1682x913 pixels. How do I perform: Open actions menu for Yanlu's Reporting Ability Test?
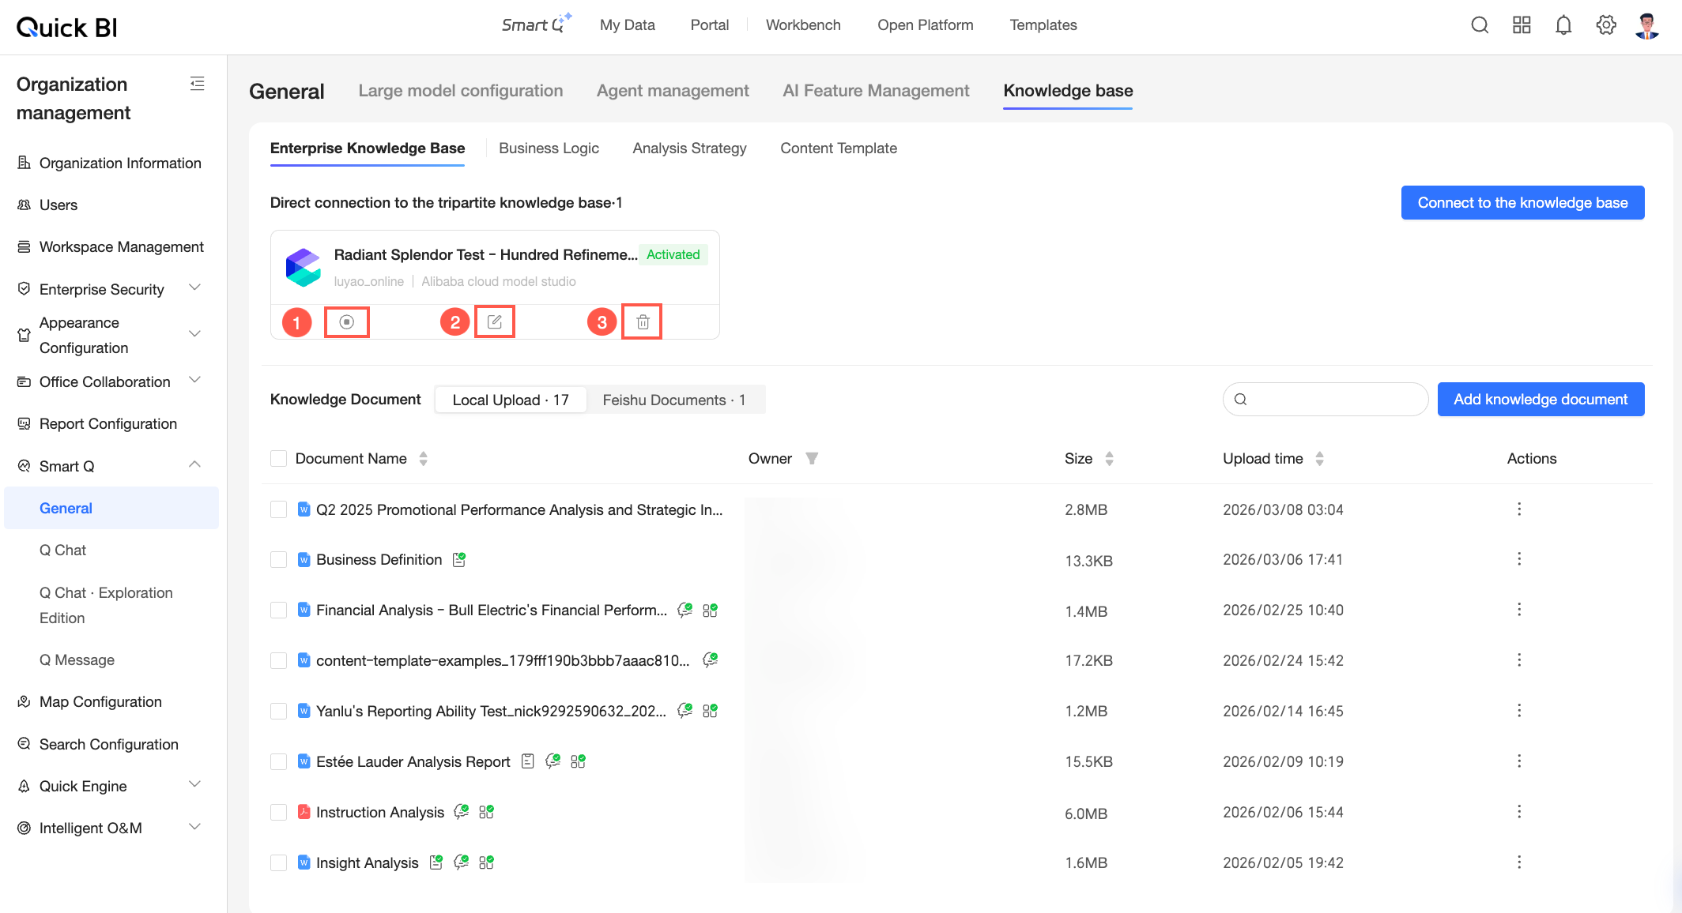point(1518,711)
